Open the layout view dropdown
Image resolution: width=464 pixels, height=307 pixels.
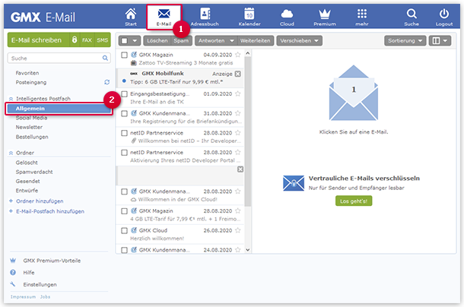(x=440, y=41)
